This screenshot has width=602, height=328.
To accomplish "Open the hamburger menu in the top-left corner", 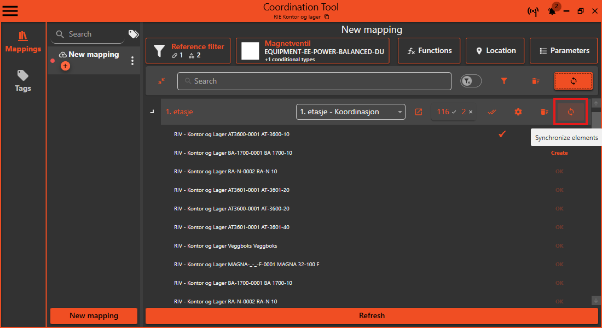I will tap(10, 10).
